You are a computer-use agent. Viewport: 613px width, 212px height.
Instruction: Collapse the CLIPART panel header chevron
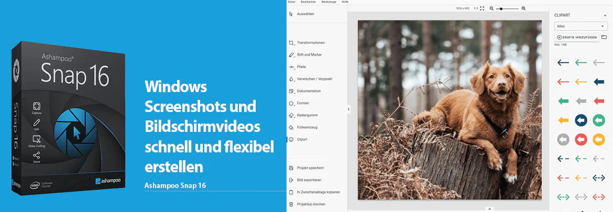click(605, 15)
